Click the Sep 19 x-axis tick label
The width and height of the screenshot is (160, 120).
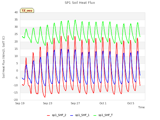pyautogui.click(x=20, y=103)
